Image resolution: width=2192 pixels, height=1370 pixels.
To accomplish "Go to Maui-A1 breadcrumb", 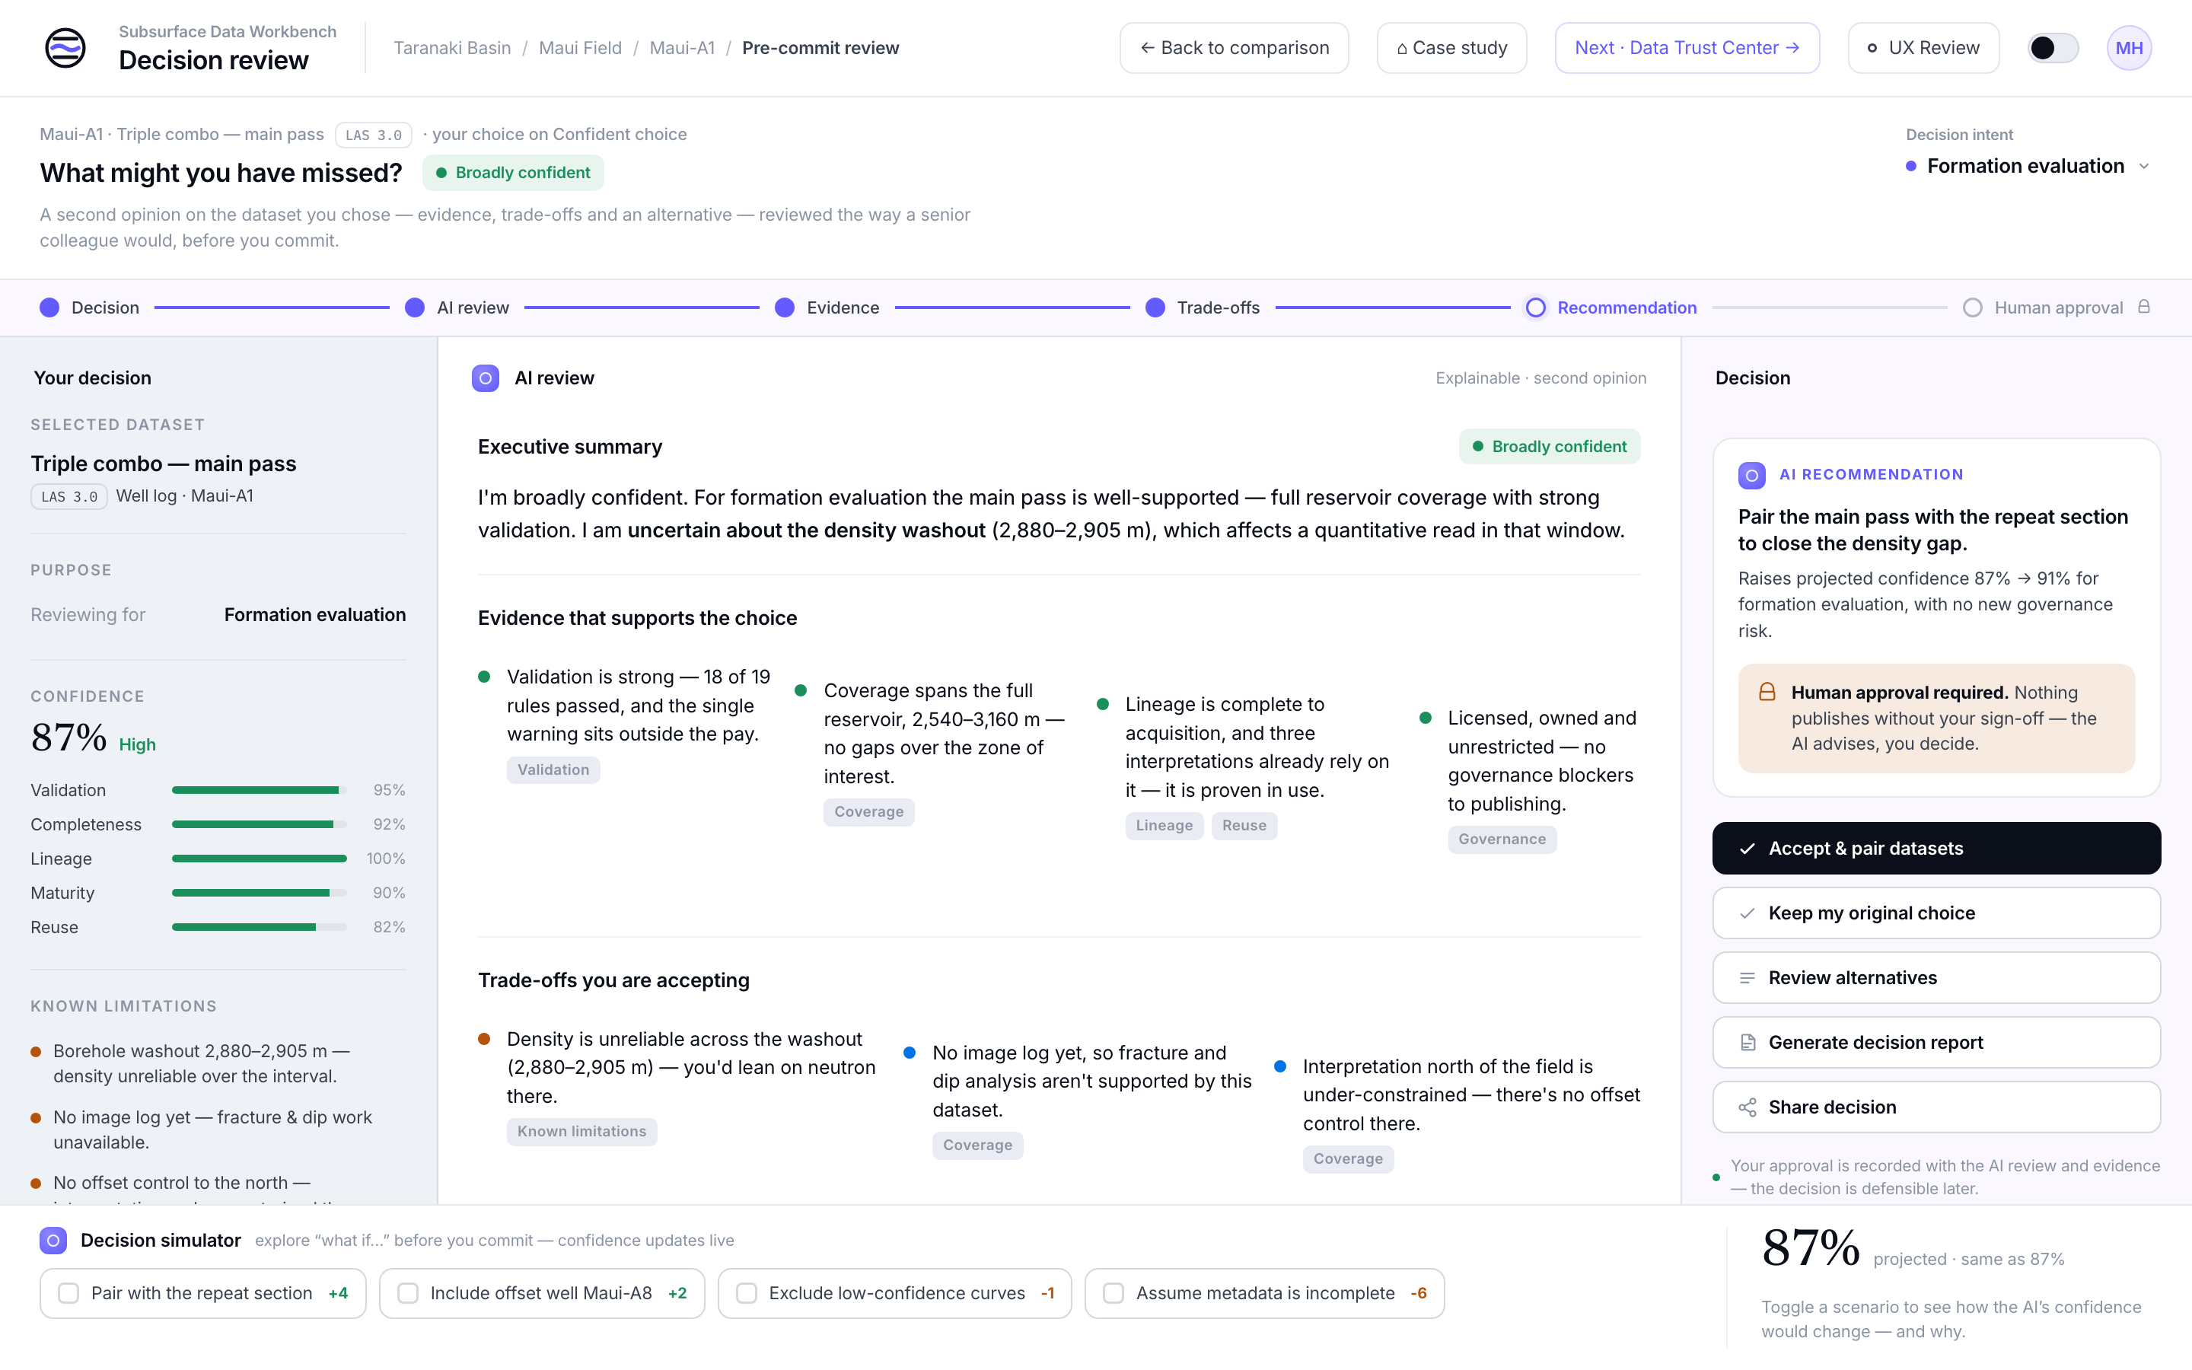I will 682,48.
